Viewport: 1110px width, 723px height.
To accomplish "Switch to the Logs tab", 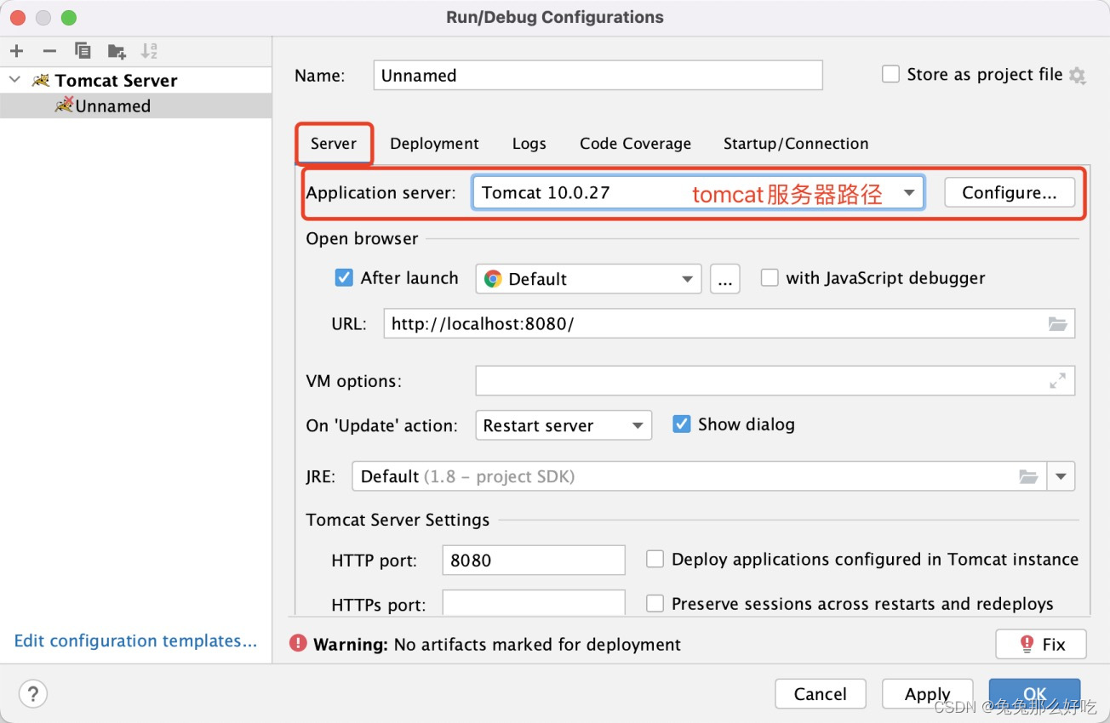I will point(529,144).
